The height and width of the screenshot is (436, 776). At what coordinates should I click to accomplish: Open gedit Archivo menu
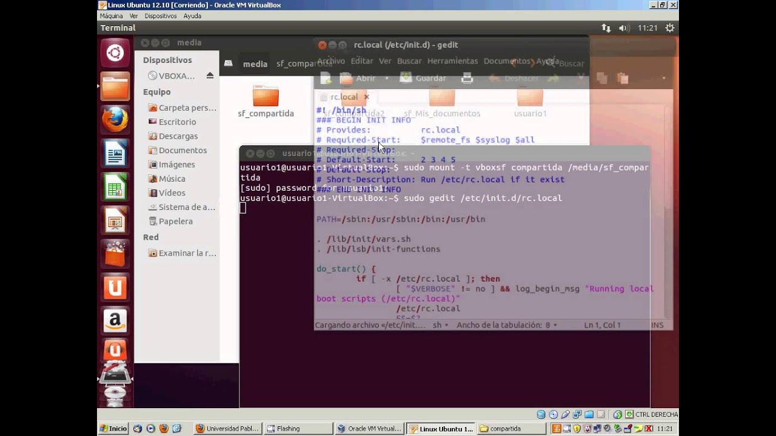[x=331, y=61]
